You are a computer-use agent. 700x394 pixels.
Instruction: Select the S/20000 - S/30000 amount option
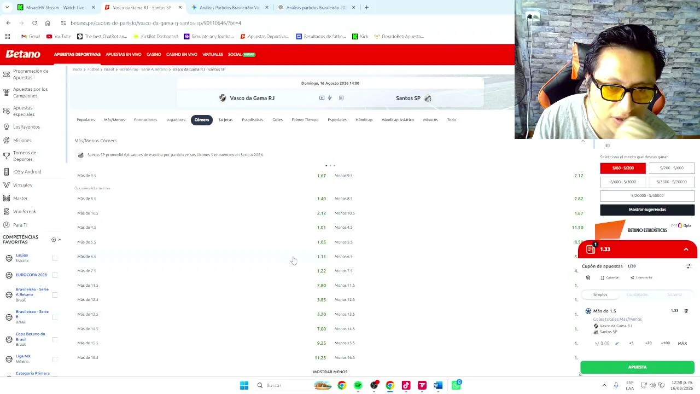tap(647, 195)
